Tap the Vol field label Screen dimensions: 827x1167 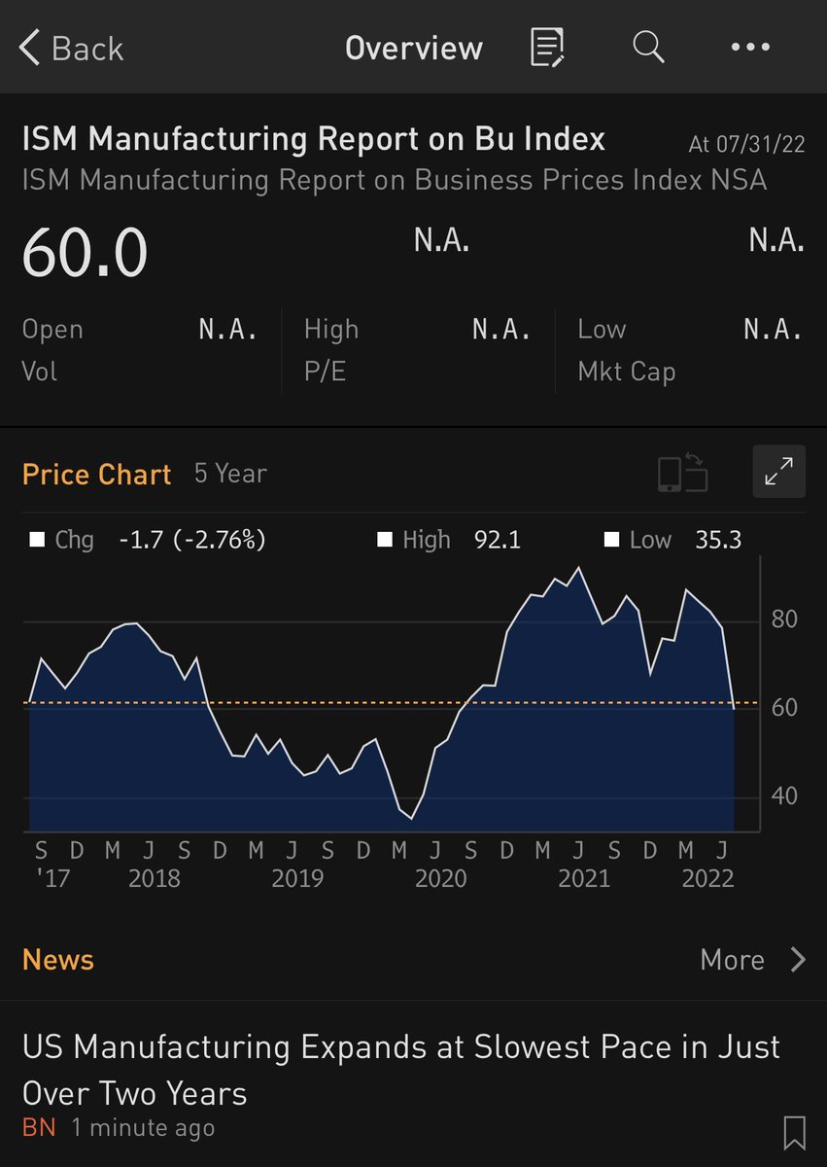[x=40, y=371]
